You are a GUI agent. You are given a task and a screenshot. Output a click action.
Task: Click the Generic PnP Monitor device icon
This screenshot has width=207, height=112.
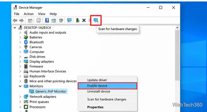[32, 91]
